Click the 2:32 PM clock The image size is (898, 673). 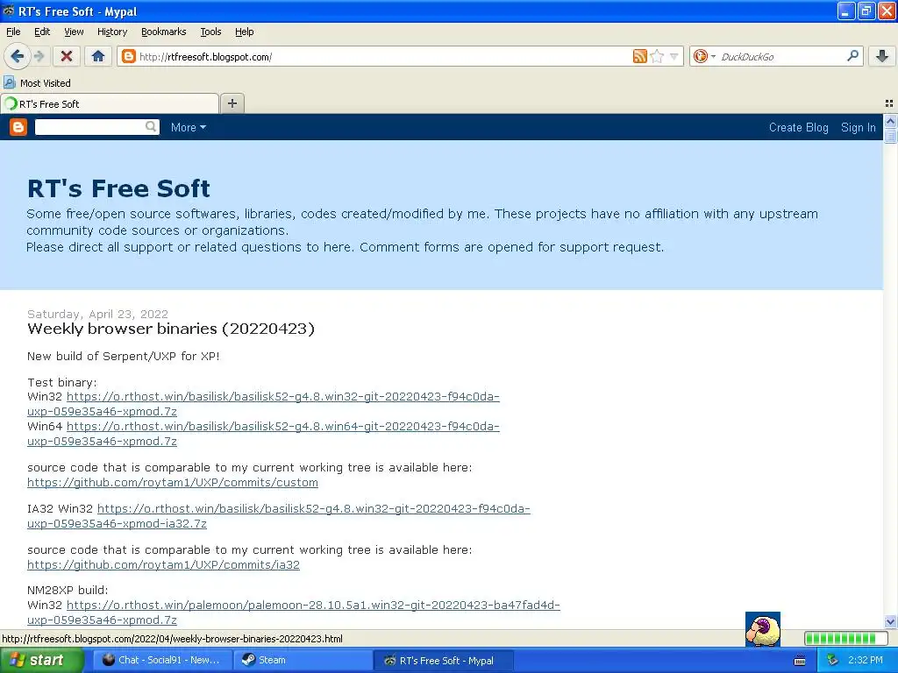(x=866, y=660)
